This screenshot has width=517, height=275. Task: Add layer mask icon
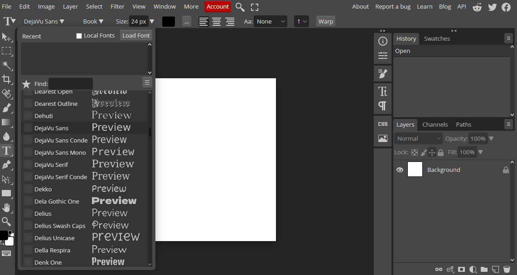coord(461,270)
